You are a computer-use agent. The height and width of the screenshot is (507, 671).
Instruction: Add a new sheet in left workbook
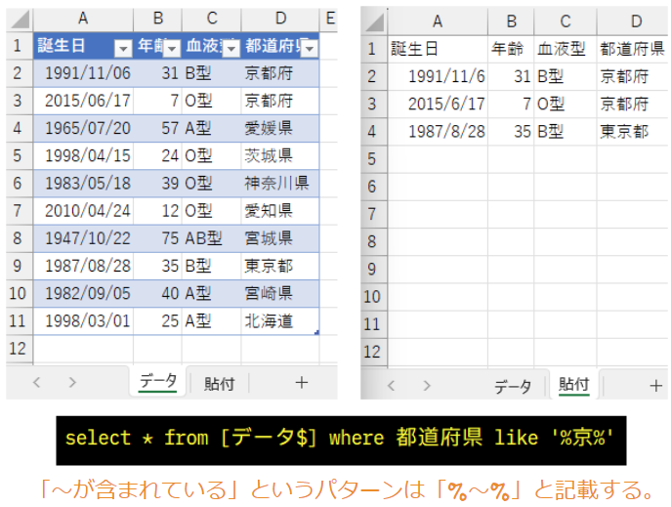tap(302, 382)
